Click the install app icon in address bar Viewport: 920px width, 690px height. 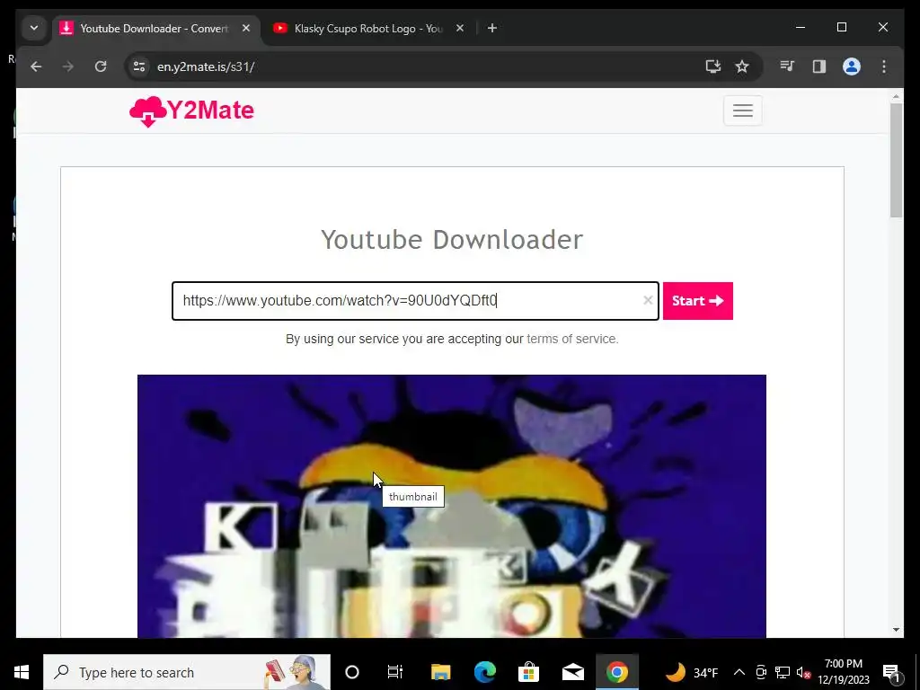pyautogui.click(x=712, y=66)
